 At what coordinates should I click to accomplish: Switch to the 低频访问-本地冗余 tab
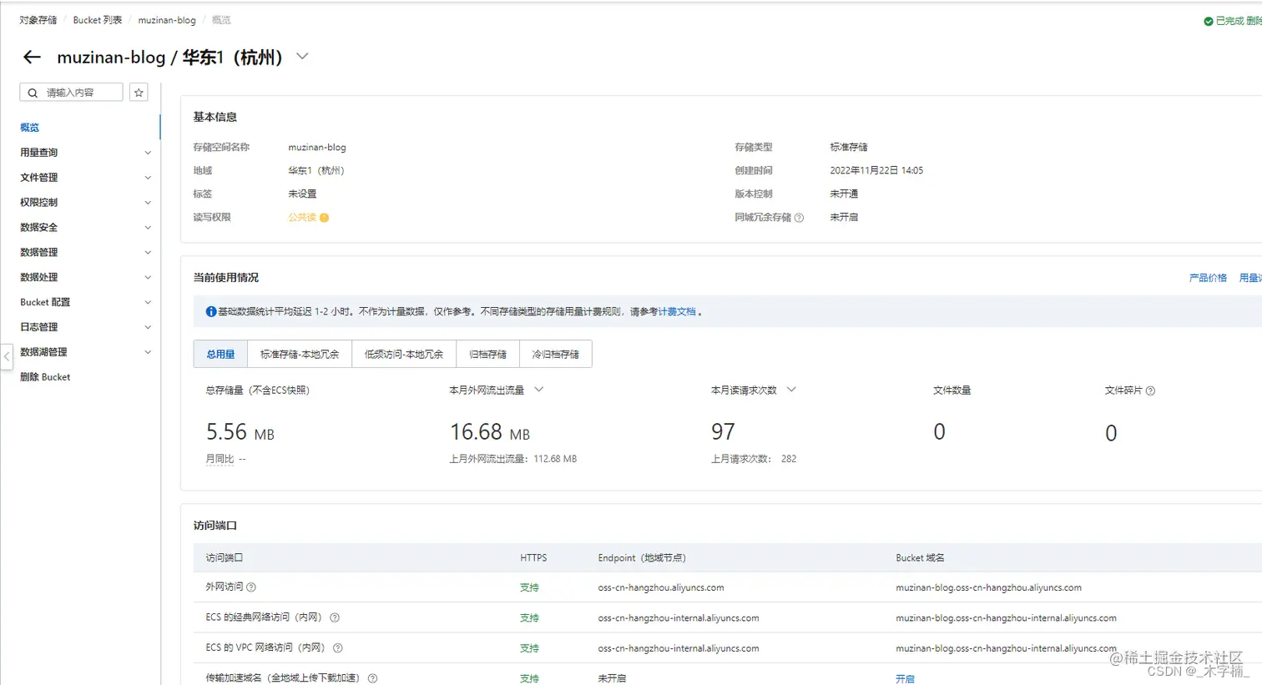[x=404, y=355]
